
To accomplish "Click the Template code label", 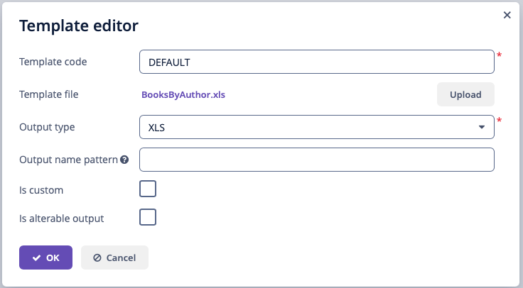I will click(x=53, y=62).
